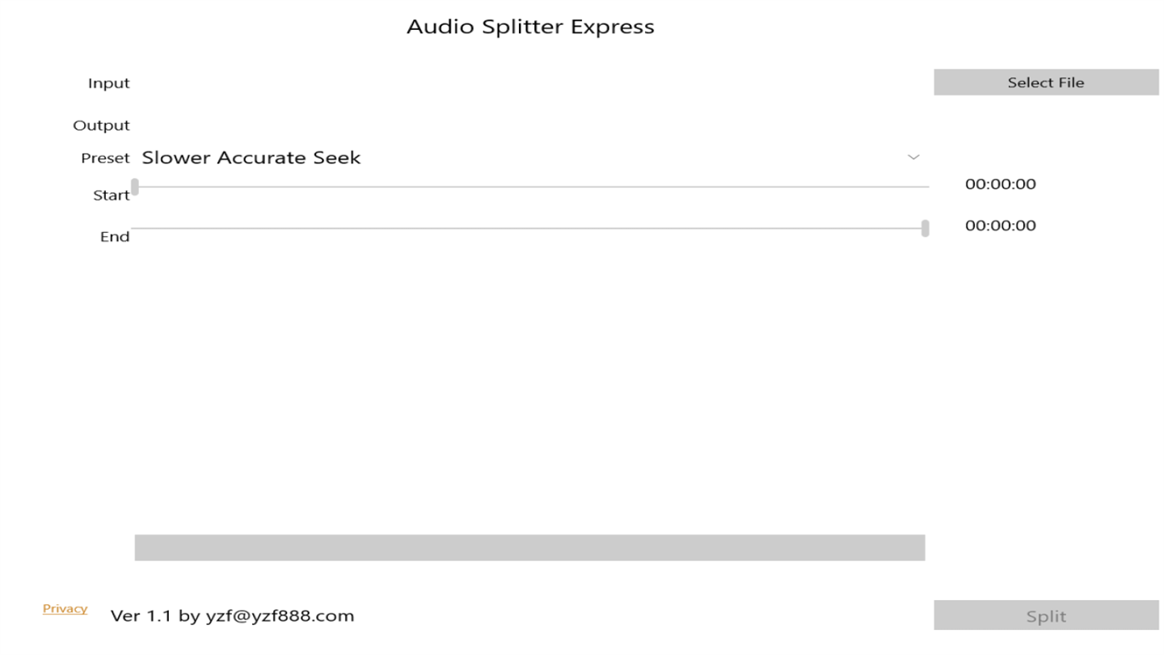The width and height of the screenshot is (1164, 655).
Task: Click the Start time 00:00:00 readout
Action: pos(1000,184)
